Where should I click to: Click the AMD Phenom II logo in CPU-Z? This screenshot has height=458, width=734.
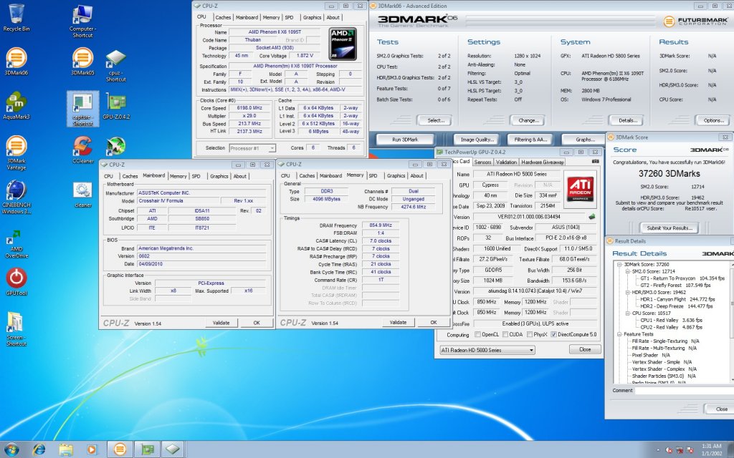pyautogui.click(x=343, y=44)
